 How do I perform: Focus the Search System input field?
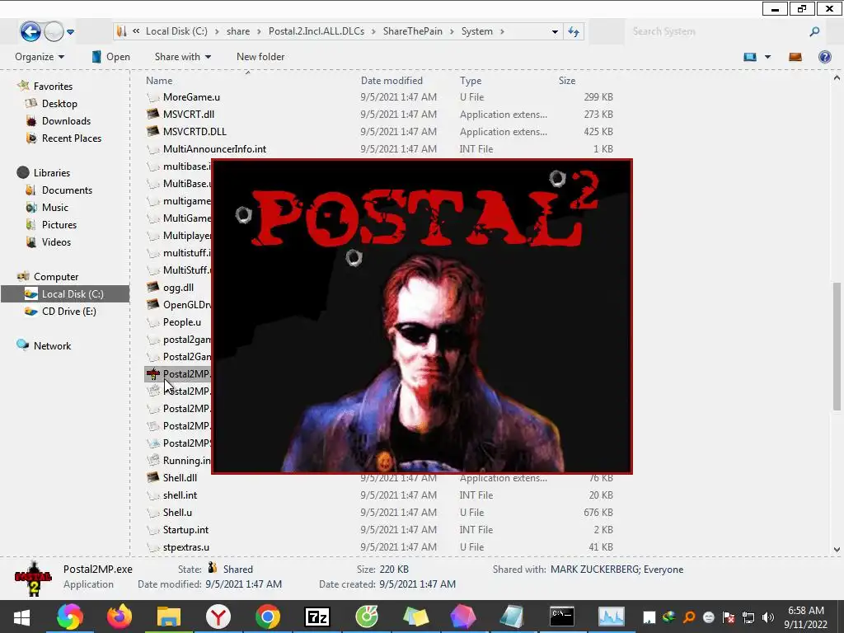tap(716, 32)
